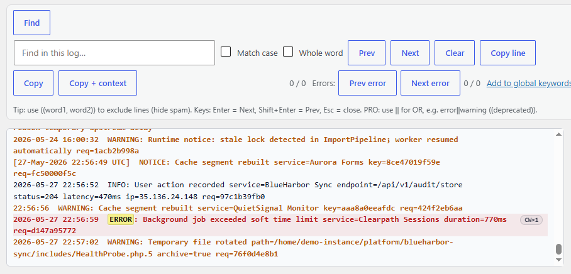
Task: Enable the Whole word checkbox
Action: [288, 52]
